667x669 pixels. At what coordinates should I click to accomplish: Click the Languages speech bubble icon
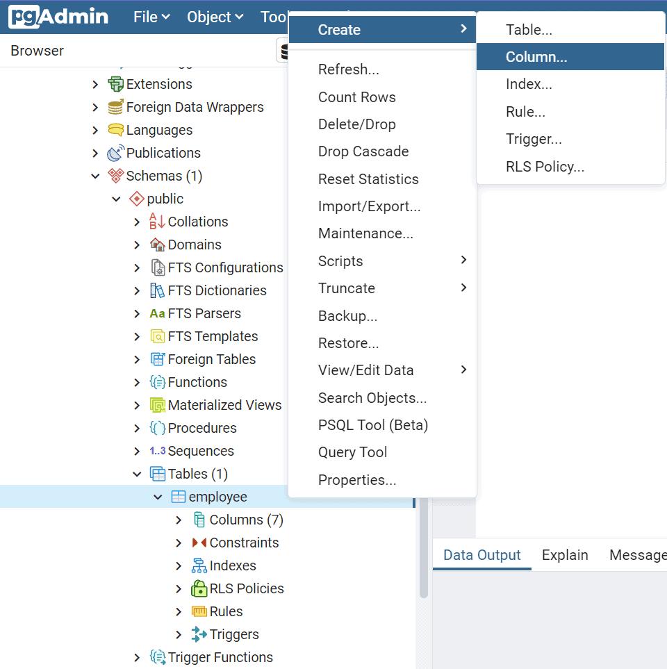click(x=115, y=130)
